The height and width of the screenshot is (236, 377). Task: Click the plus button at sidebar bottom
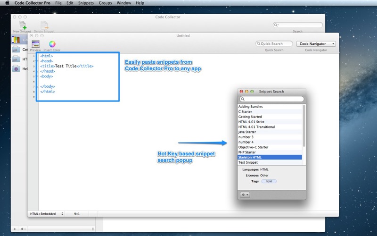tap(15, 229)
